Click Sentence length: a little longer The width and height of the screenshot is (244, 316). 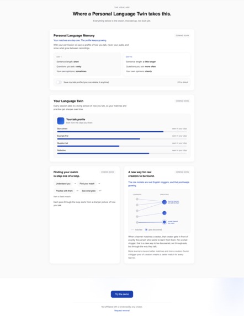coord(141,62)
